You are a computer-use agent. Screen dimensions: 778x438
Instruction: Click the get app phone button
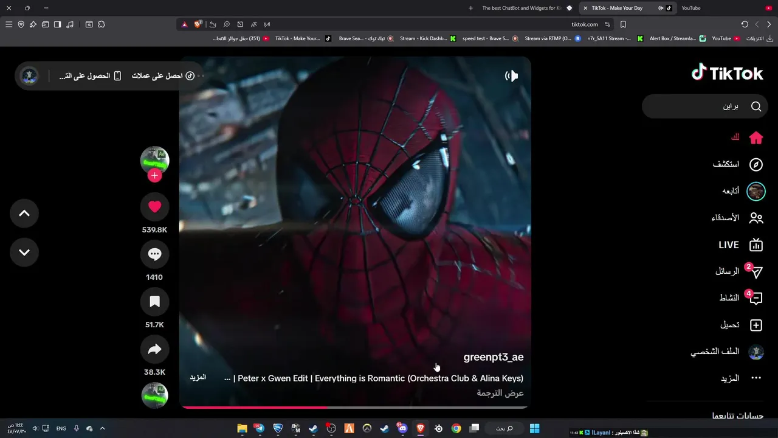[x=90, y=76]
